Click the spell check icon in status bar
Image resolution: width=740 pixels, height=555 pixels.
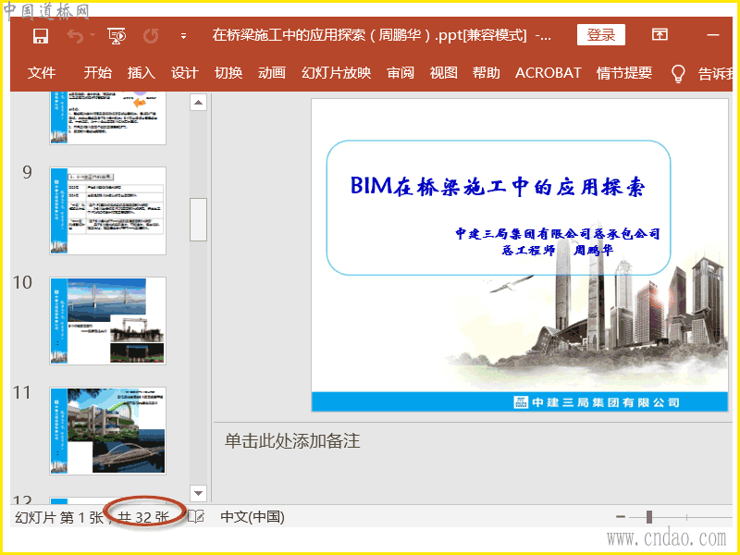point(196,517)
